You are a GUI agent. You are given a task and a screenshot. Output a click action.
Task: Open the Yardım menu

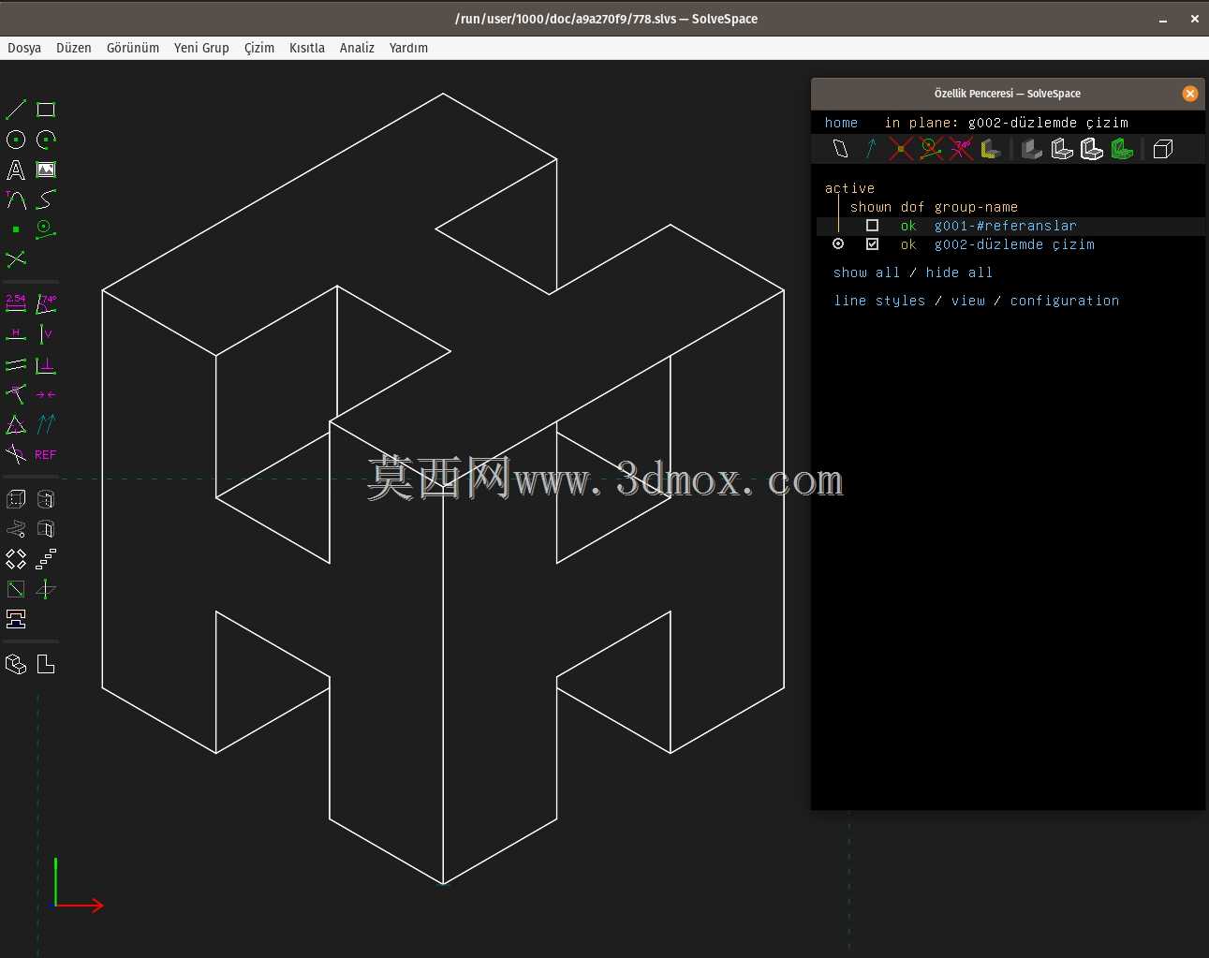coord(408,48)
